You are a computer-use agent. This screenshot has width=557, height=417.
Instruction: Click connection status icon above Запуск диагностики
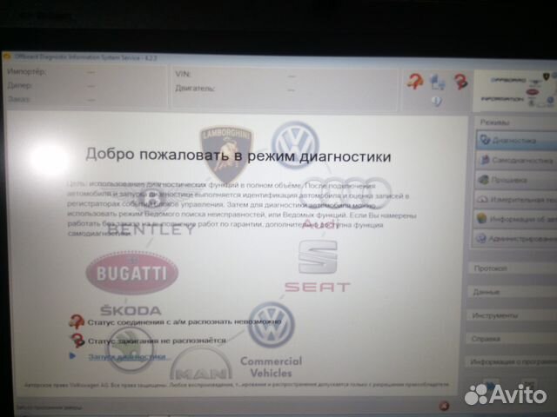[77, 322]
